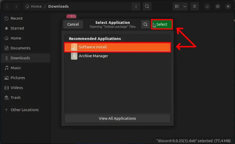Open Pictures folder in sidebar
Image resolution: width=235 pixels, height=144 pixels.
click(26, 78)
